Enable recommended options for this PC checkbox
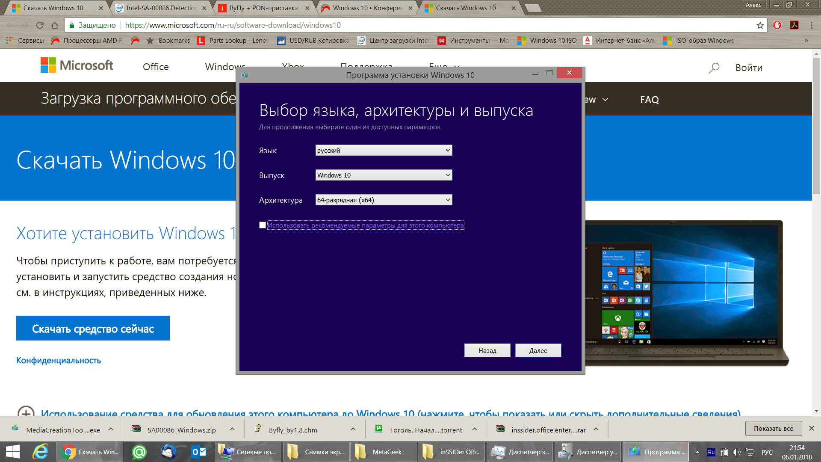Screen dimensions: 821x462 (x=263, y=225)
